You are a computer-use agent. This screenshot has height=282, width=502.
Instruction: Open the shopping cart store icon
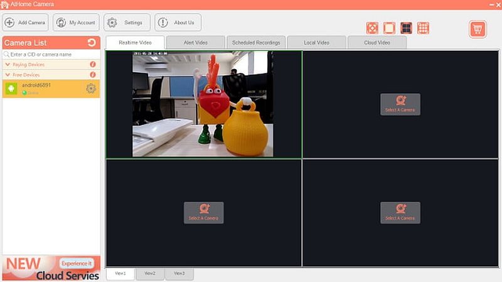tap(478, 30)
